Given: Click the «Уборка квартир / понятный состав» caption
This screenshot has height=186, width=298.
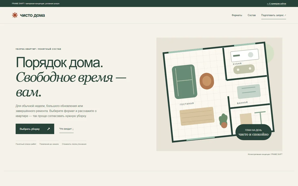Looking at the screenshot, I should point(38,49).
